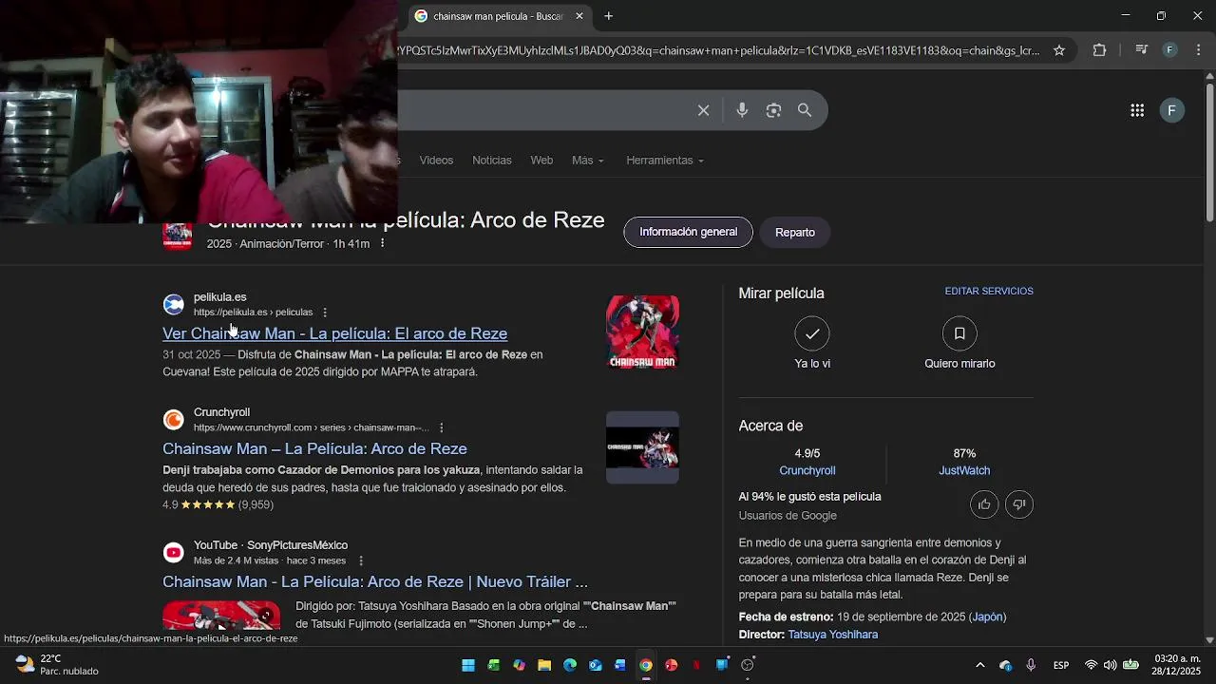Image resolution: width=1216 pixels, height=684 pixels.
Task: Open Japón link in release date
Action: 988,617
